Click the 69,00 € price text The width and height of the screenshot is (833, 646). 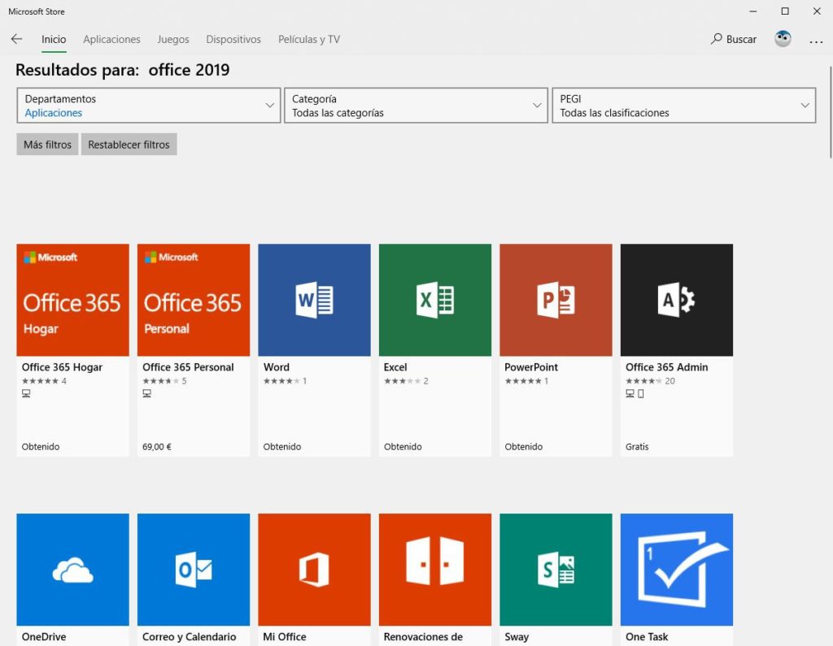pyautogui.click(x=157, y=446)
